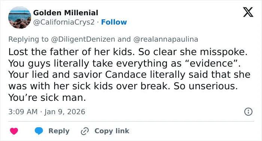Click the Jan 9, 2026 date
This screenshot has width=262, height=141.
coord(65,112)
